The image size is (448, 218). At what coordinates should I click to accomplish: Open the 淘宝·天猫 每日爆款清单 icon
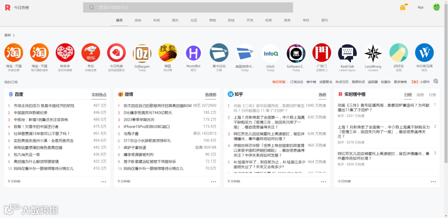coord(39,53)
